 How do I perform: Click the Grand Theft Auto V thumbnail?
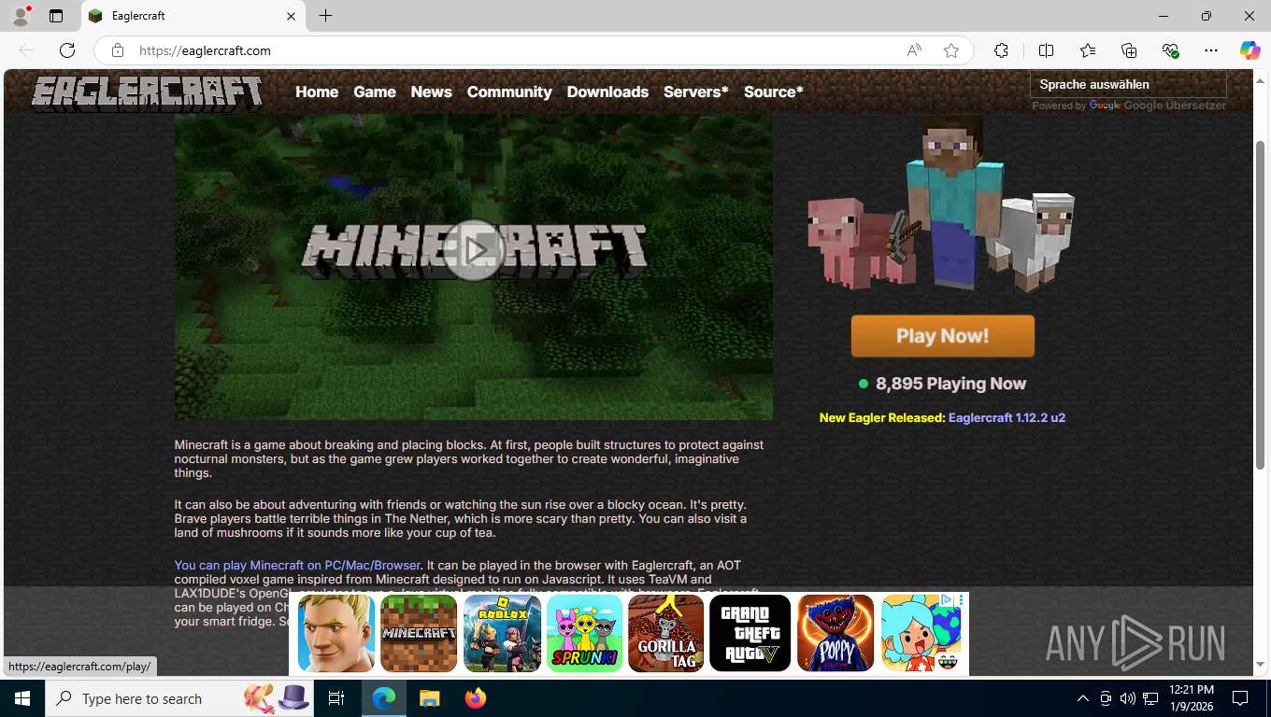click(x=750, y=633)
